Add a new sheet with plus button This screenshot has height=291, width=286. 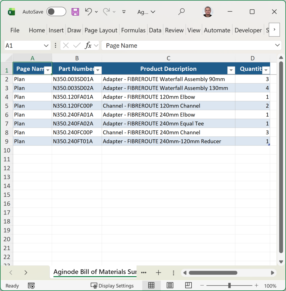(x=158, y=273)
